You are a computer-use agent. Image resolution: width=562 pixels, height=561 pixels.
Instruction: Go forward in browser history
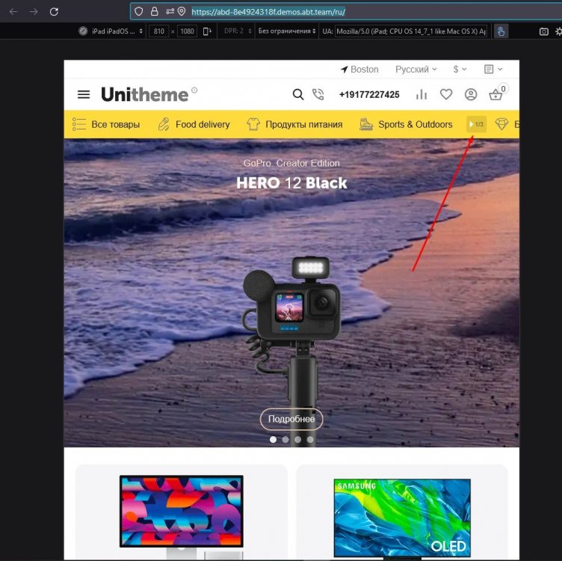(34, 12)
